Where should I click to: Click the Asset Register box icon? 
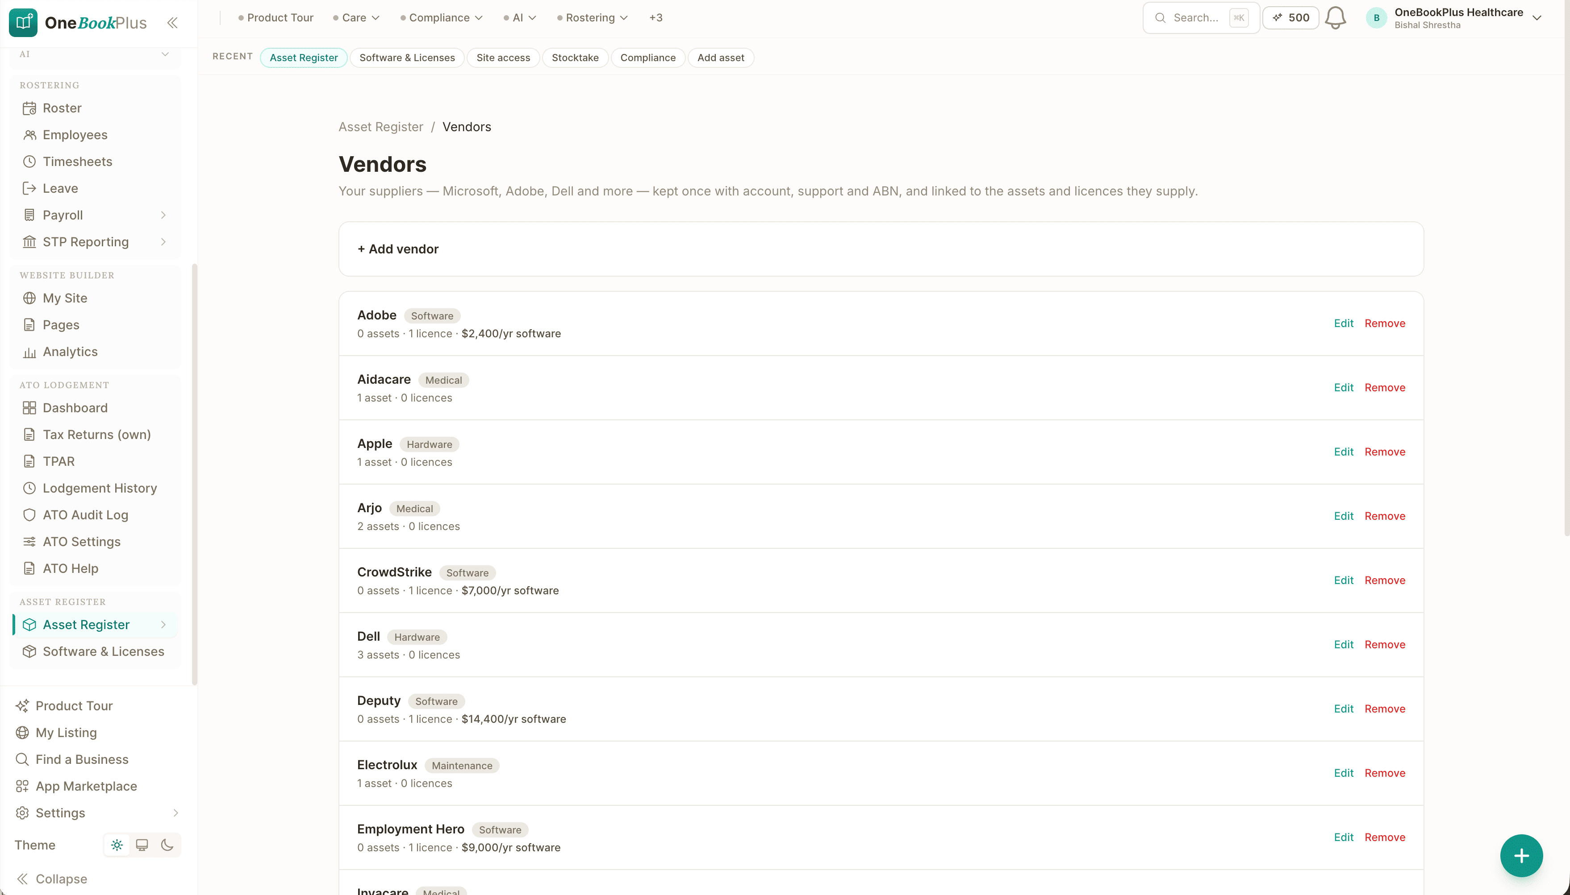coord(29,625)
